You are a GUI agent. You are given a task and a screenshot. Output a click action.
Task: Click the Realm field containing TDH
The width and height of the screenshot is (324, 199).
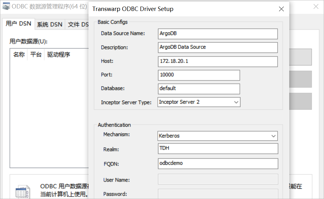218,149
